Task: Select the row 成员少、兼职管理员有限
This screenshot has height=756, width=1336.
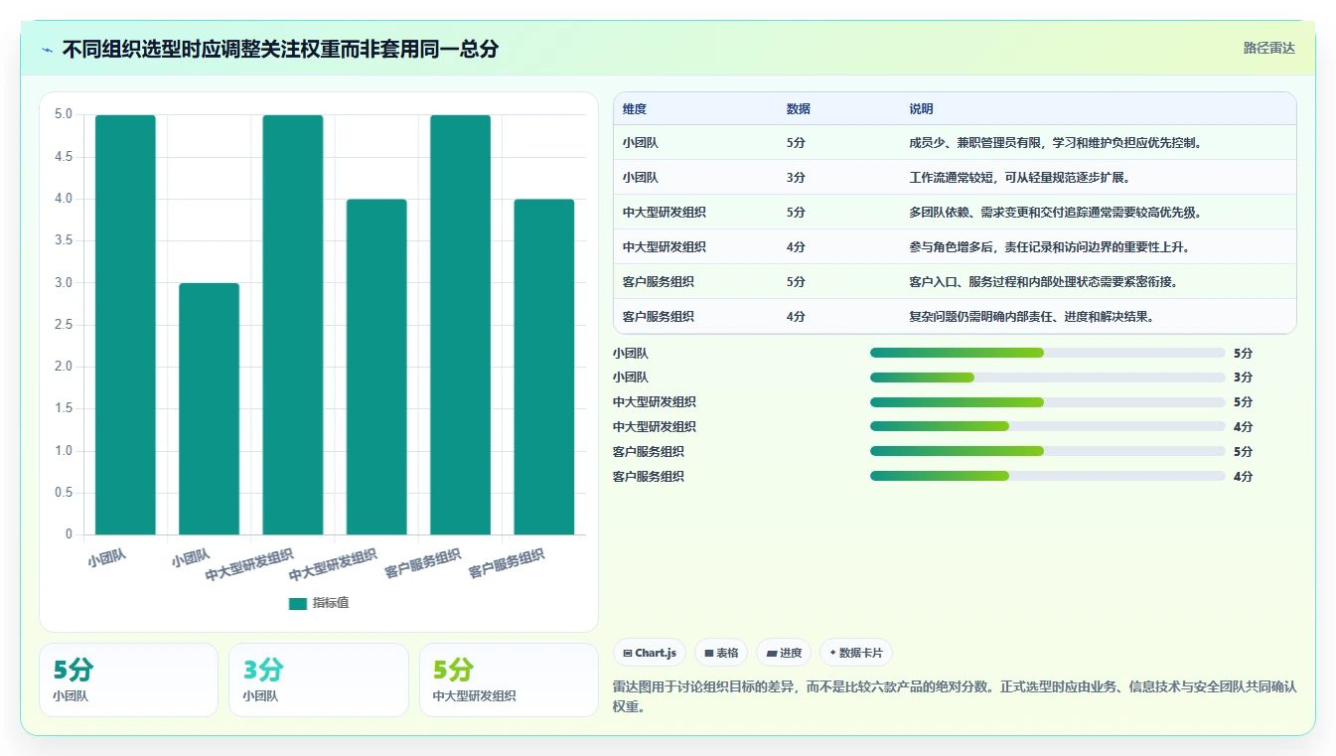Action: pyautogui.click(x=955, y=142)
